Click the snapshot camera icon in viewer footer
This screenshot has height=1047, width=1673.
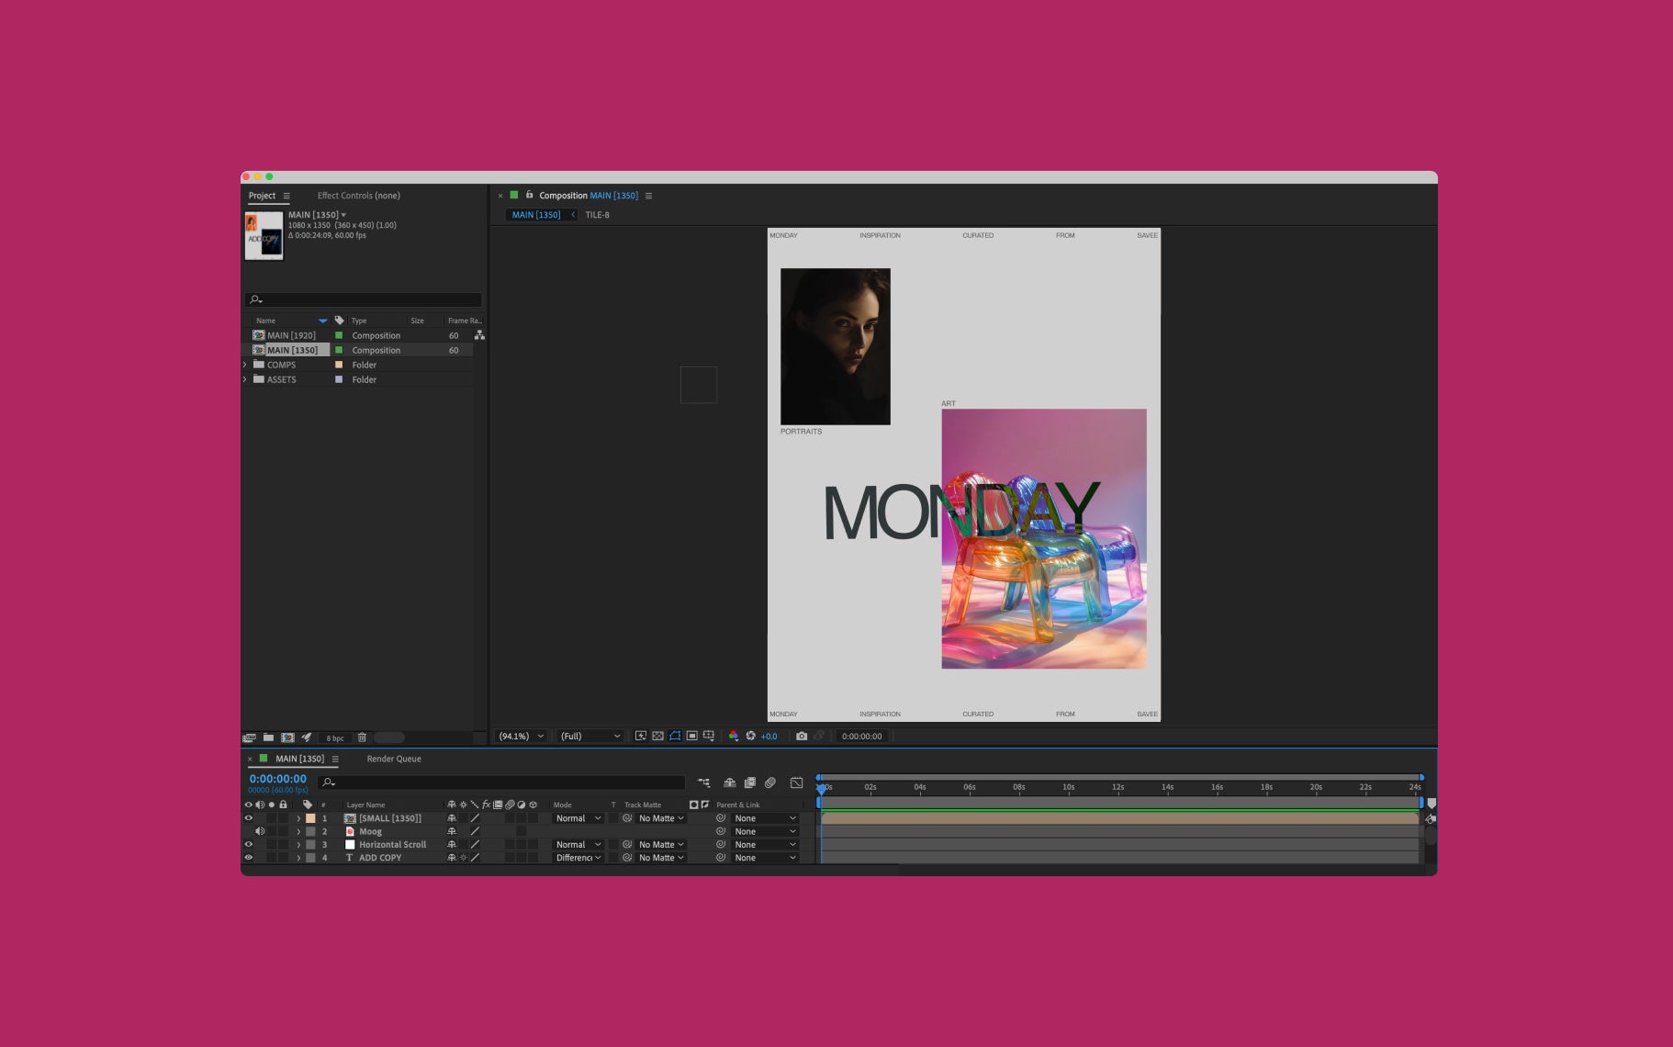[x=802, y=737]
